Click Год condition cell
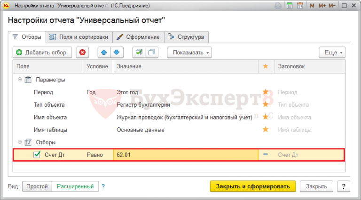The width and height of the screenshot is (361, 200). (x=91, y=92)
